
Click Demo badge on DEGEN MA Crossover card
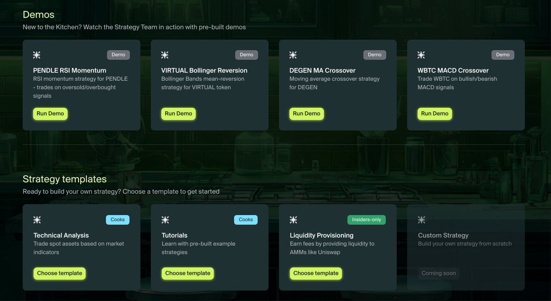[x=375, y=55]
